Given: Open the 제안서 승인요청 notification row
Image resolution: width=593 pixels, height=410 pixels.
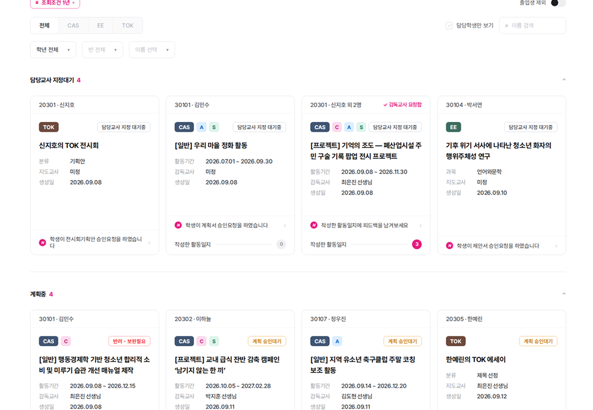Looking at the screenshot, I should (502, 246).
